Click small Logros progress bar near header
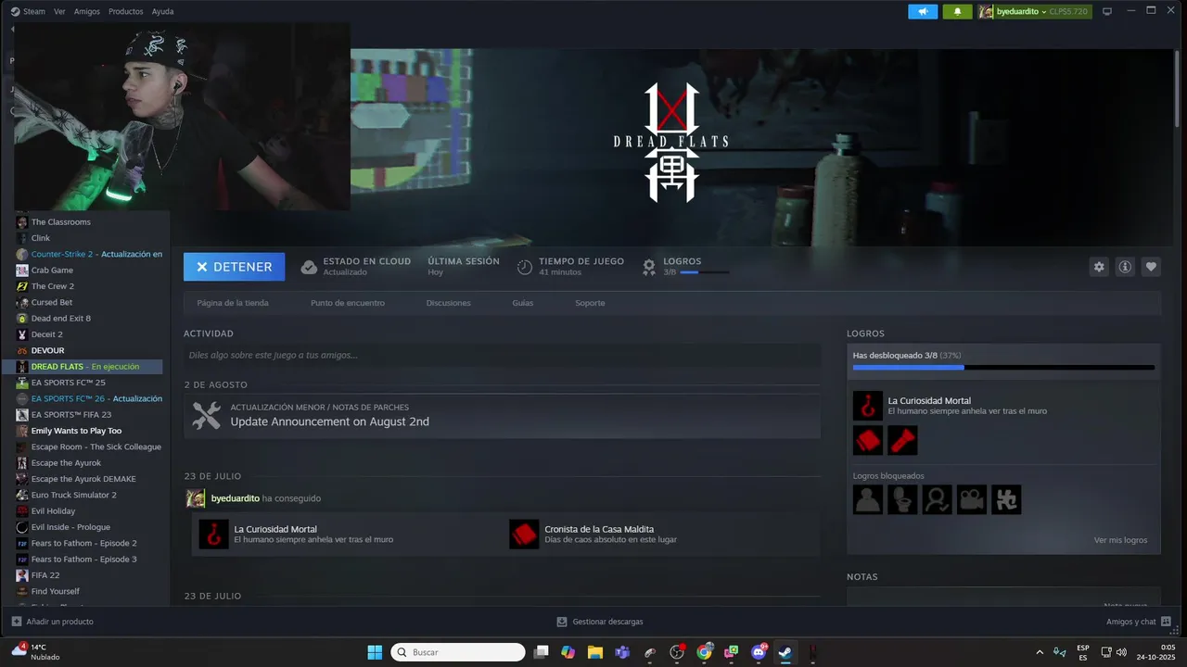The image size is (1187, 667). (705, 272)
